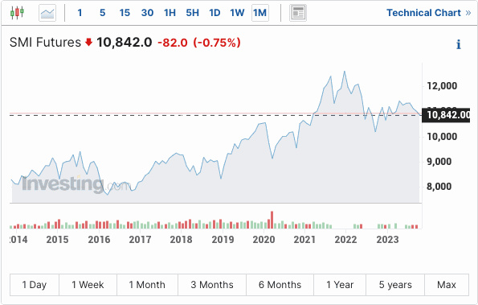The image size is (478, 305).
Task: Click the 2018 x-axis label
Action: 181,239
